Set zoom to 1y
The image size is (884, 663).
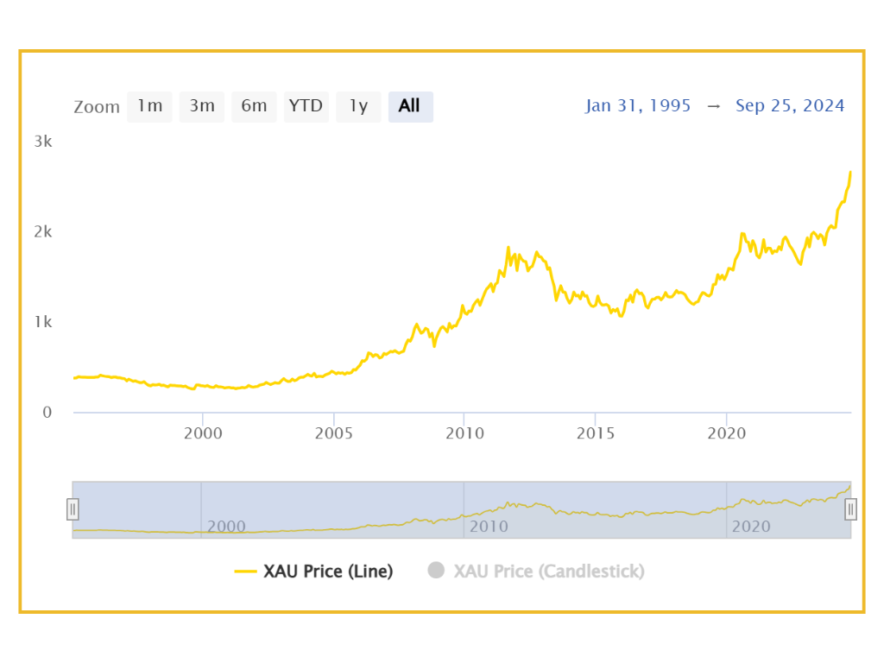[x=358, y=106]
